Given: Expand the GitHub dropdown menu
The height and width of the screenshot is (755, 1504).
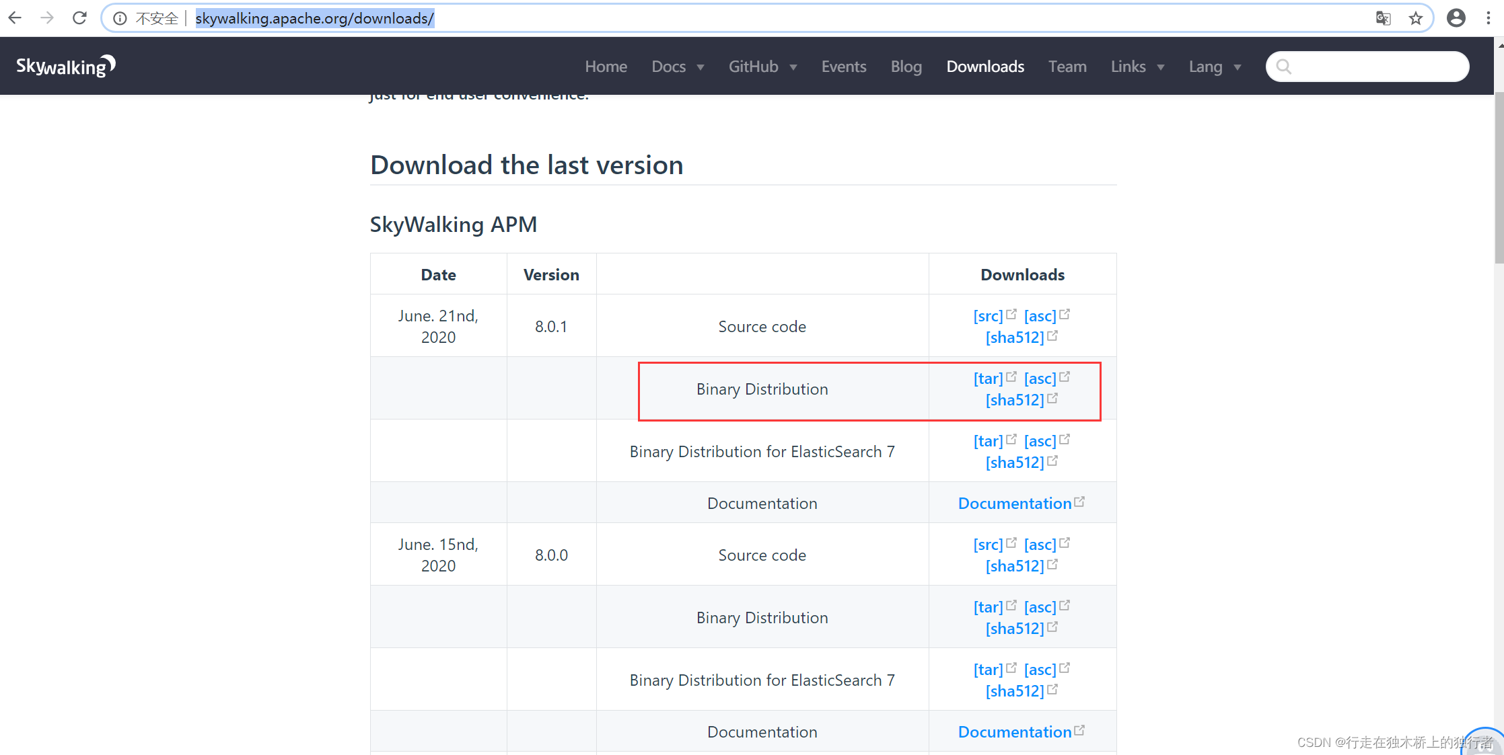Looking at the screenshot, I should click(x=762, y=67).
